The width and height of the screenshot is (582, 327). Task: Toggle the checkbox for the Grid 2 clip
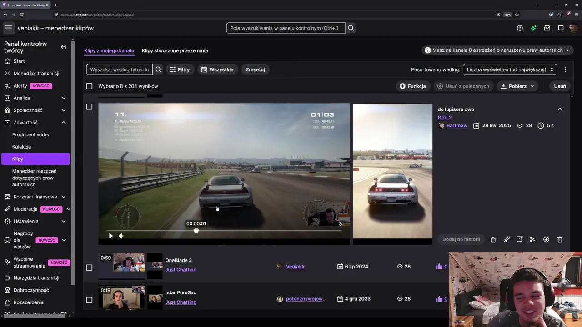pos(89,107)
